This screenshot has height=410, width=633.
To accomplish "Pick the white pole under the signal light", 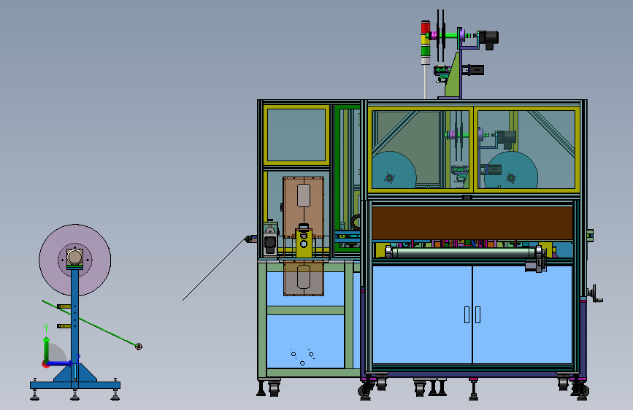I will coord(426,81).
